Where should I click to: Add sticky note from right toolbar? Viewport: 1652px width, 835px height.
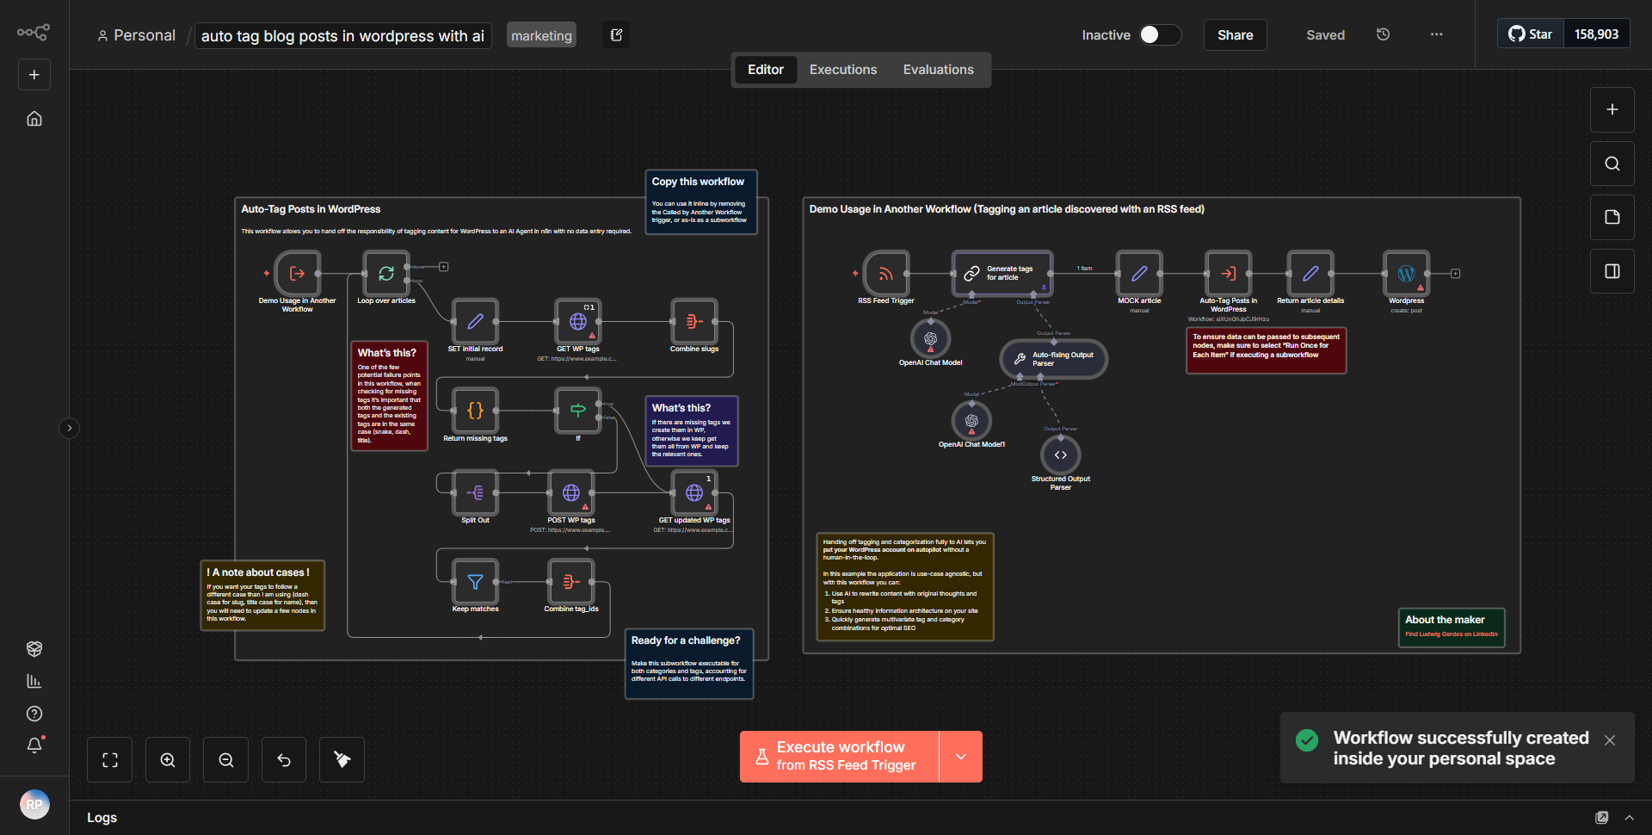(x=1612, y=217)
